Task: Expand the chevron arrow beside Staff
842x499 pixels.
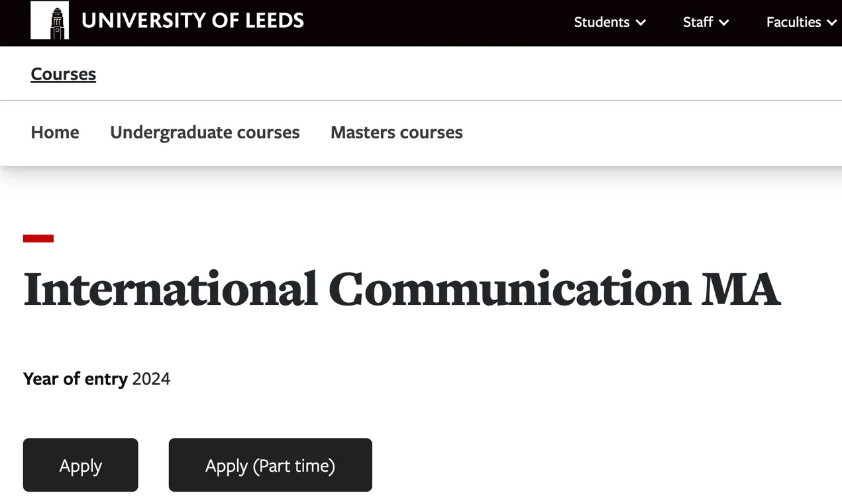Action: pos(724,23)
